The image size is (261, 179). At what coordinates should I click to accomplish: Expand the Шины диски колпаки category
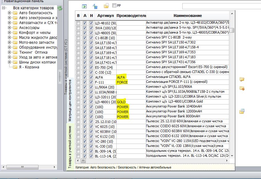click(x=9, y=62)
